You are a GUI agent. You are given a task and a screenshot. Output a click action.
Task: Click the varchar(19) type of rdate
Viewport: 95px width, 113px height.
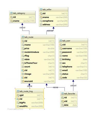click(x=49, y=59)
